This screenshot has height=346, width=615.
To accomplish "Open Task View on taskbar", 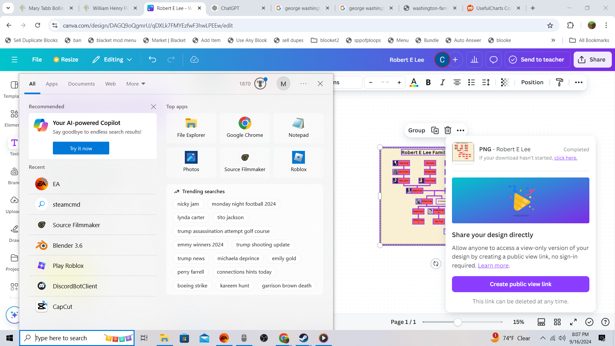I will pos(144,338).
